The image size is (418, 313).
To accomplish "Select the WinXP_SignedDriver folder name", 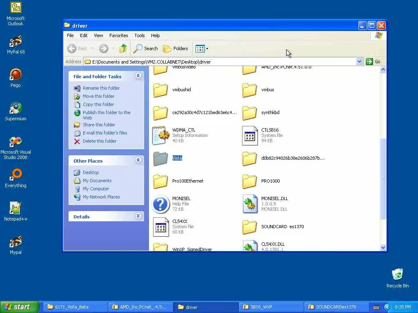I will point(192,249).
